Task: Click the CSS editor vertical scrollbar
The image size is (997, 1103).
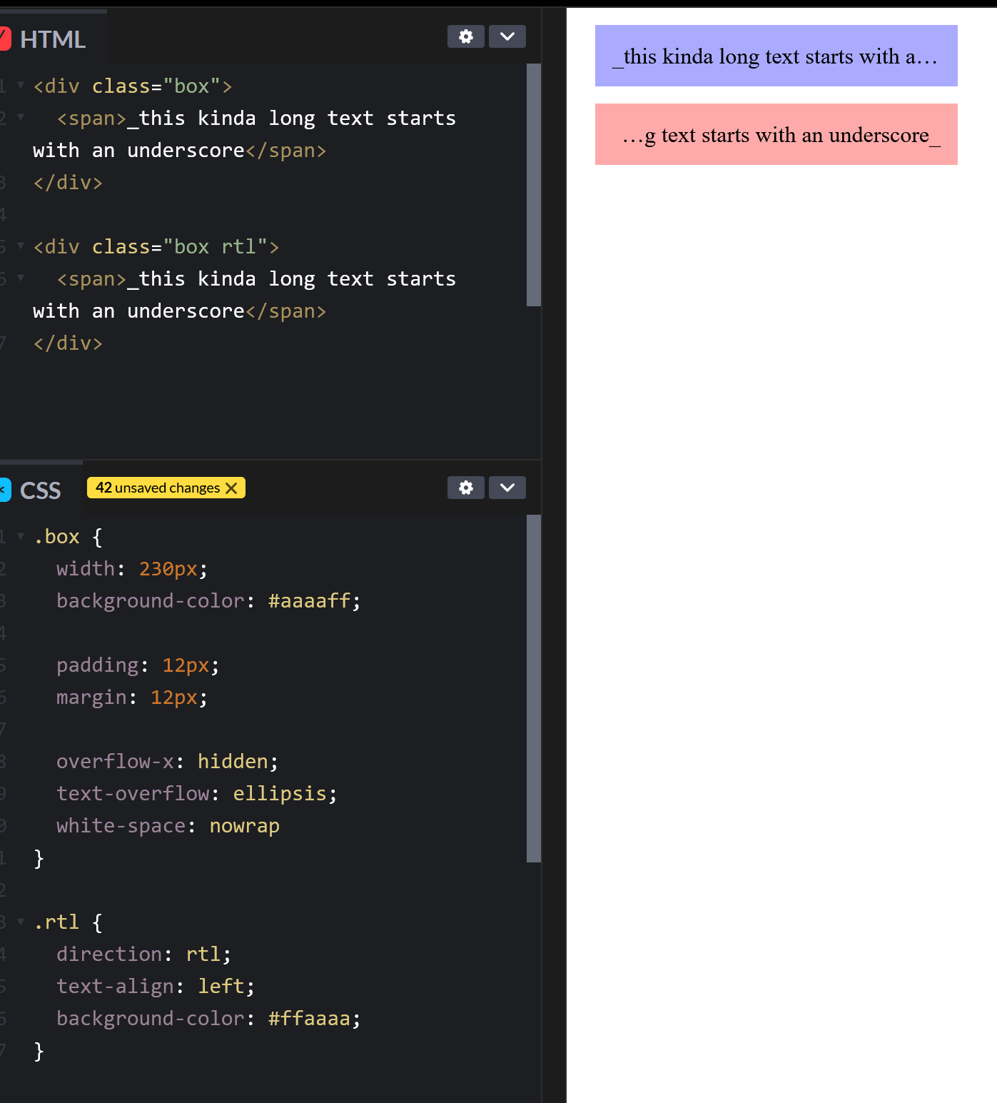Action: tap(533, 688)
